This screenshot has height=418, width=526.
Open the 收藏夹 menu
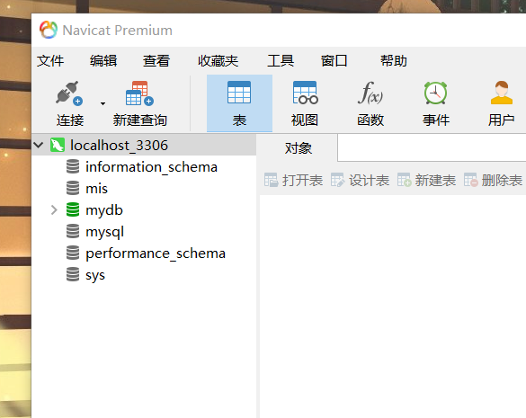(x=218, y=61)
